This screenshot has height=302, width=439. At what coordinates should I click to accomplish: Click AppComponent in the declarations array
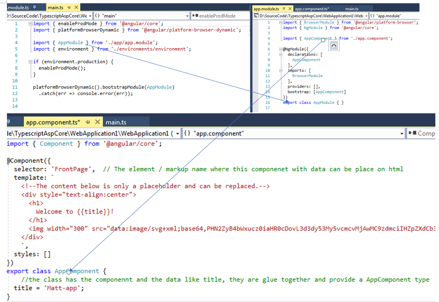pos(306,60)
